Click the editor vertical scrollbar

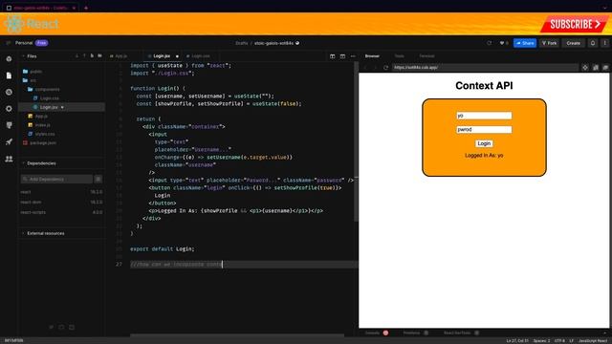[356, 142]
